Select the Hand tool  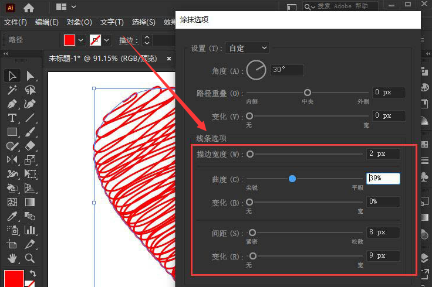point(12,258)
